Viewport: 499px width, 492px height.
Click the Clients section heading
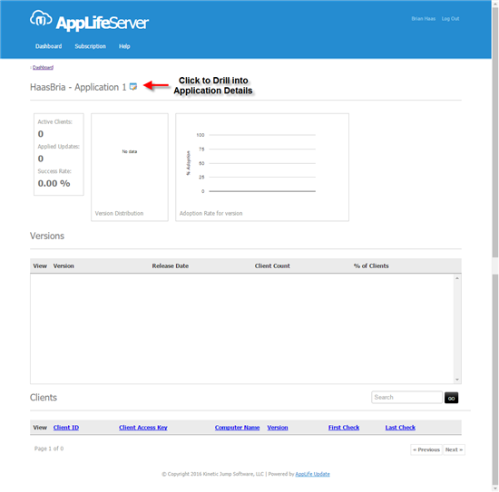click(x=44, y=397)
